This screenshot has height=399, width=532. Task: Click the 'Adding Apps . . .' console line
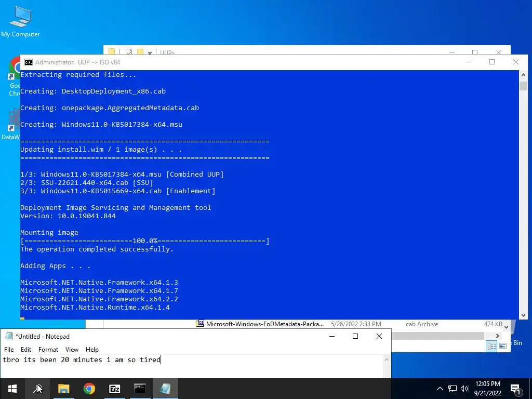[x=55, y=265]
